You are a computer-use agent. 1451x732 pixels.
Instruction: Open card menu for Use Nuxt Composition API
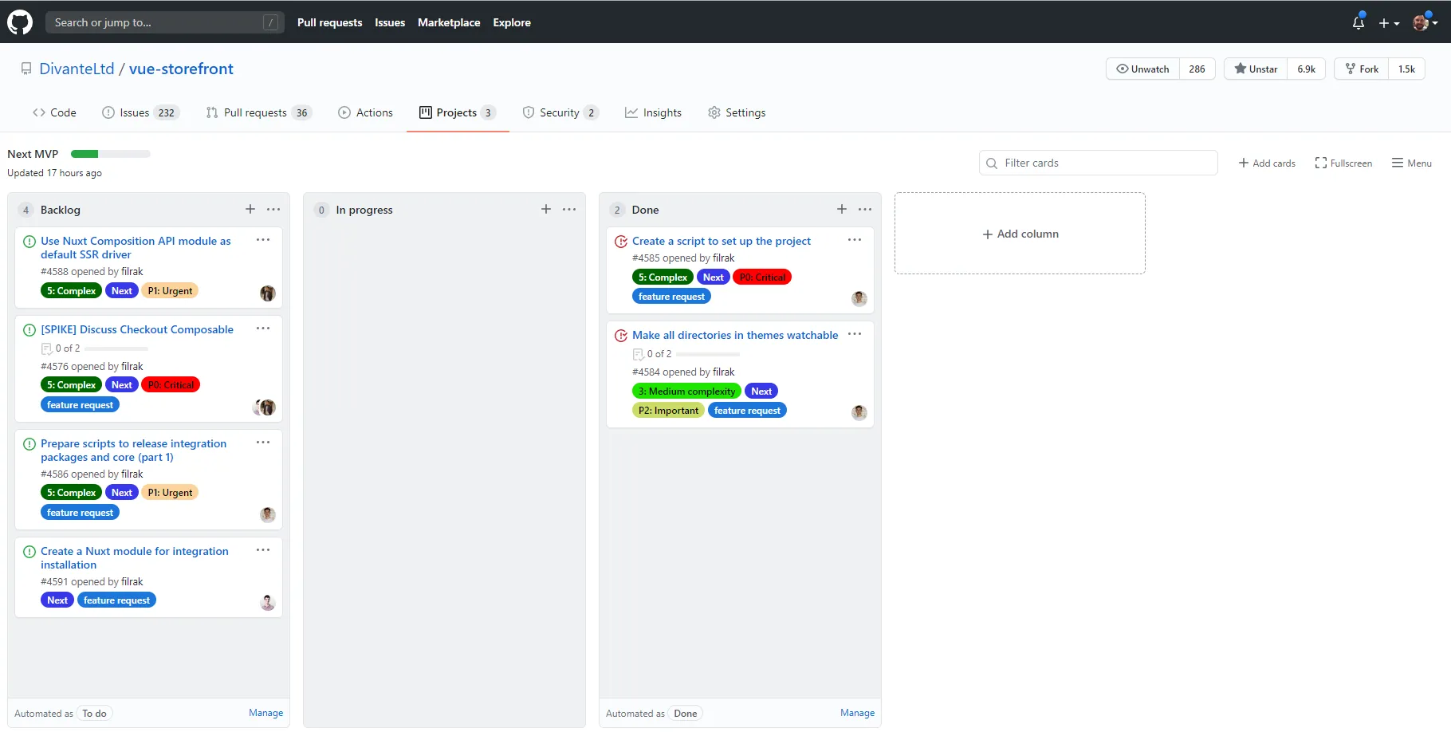(263, 240)
